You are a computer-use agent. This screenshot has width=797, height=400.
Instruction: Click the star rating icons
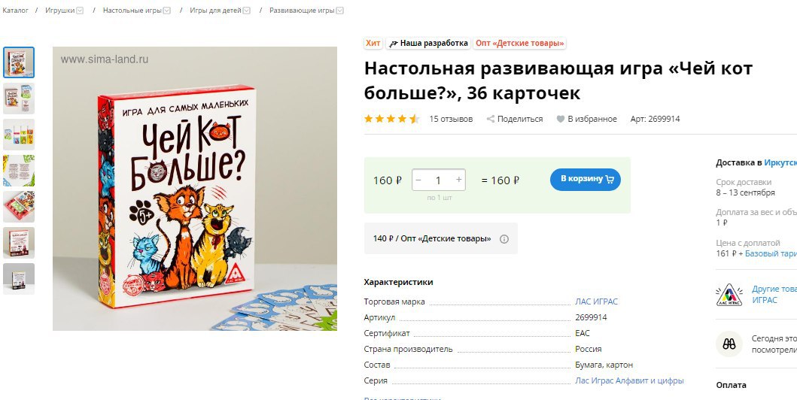(x=392, y=120)
